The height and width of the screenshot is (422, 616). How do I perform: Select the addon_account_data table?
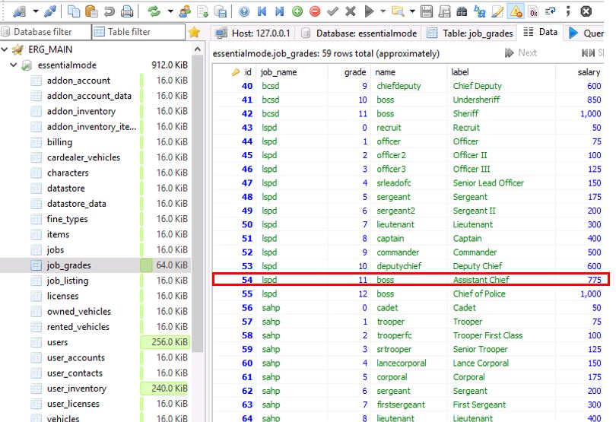[89, 96]
